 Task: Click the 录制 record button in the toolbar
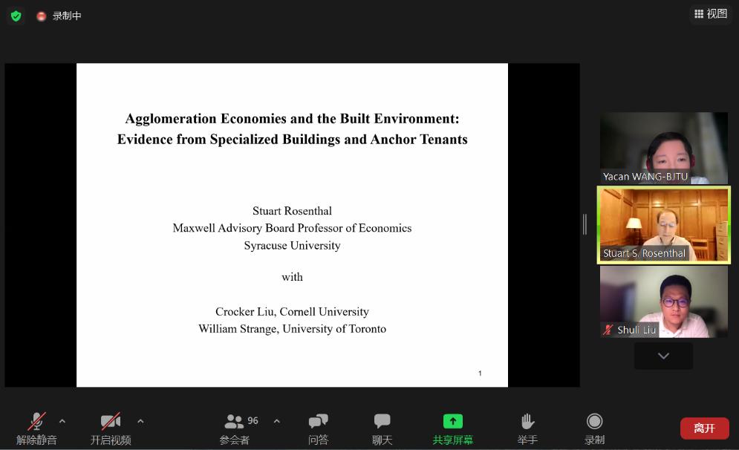(x=594, y=428)
